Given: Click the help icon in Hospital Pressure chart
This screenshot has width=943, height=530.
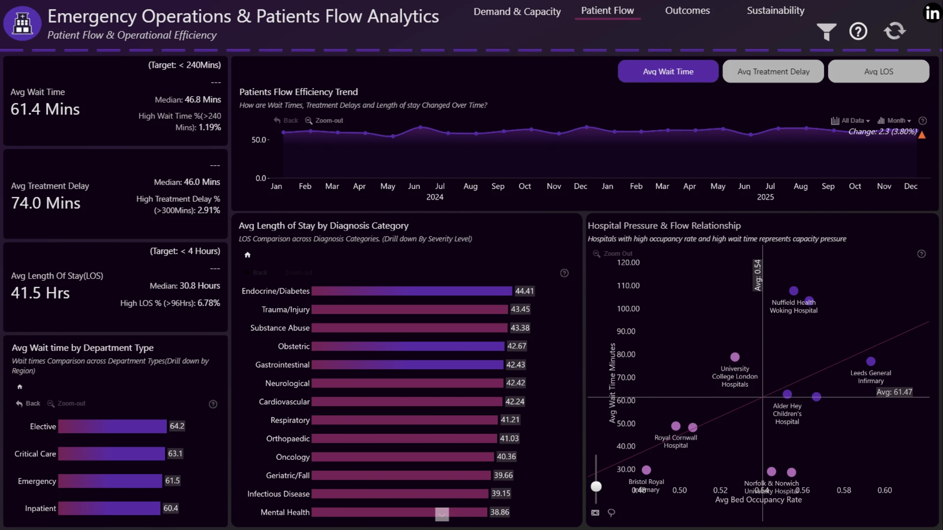Looking at the screenshot, I should [921, 254].
